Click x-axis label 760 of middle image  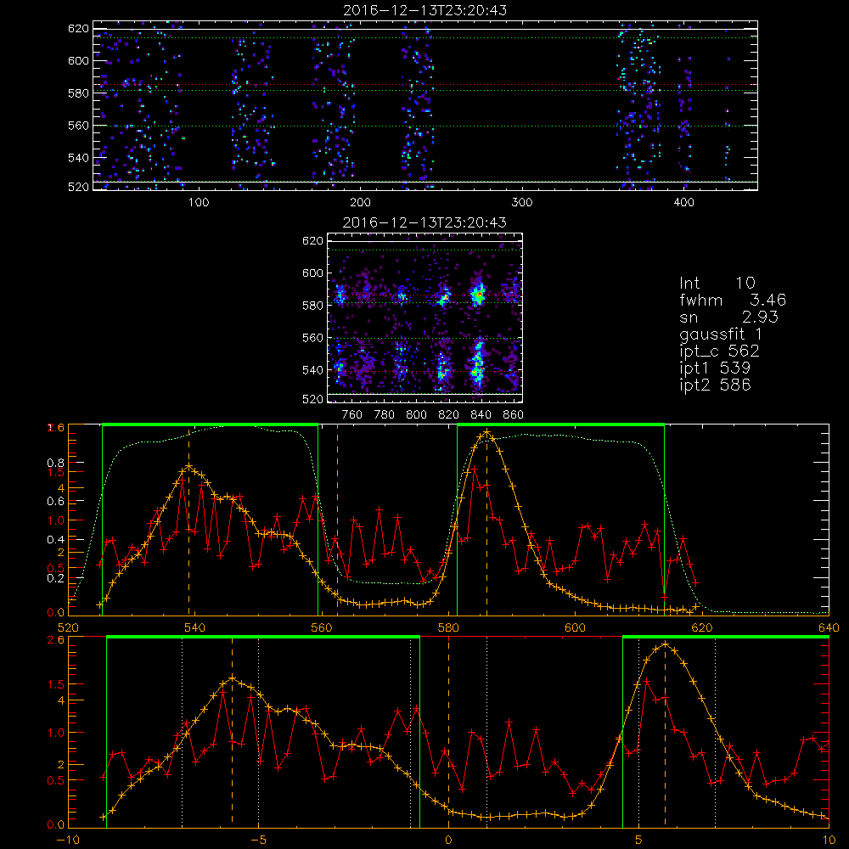[x=352, y=415]
